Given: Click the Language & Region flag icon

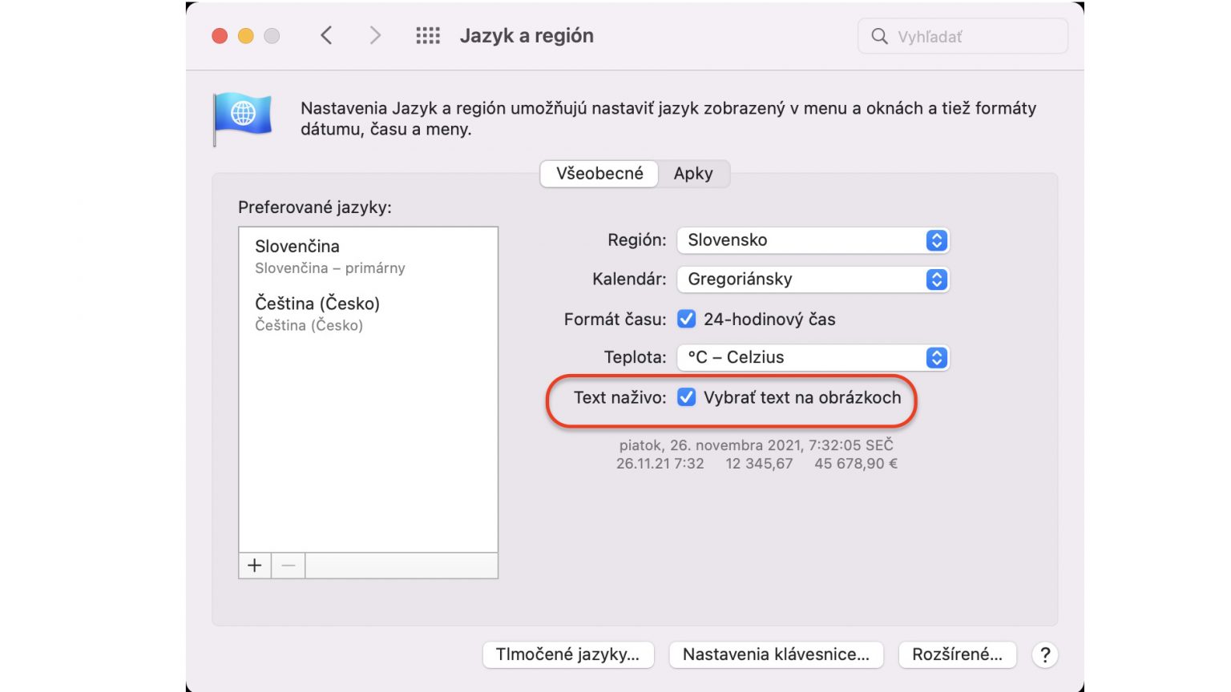Looking at the screenshot, I should coord(242,118).
